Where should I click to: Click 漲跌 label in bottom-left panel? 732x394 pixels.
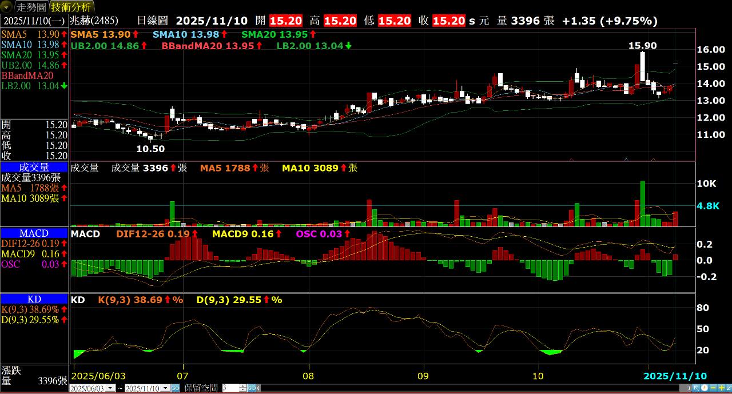[11, 370]
